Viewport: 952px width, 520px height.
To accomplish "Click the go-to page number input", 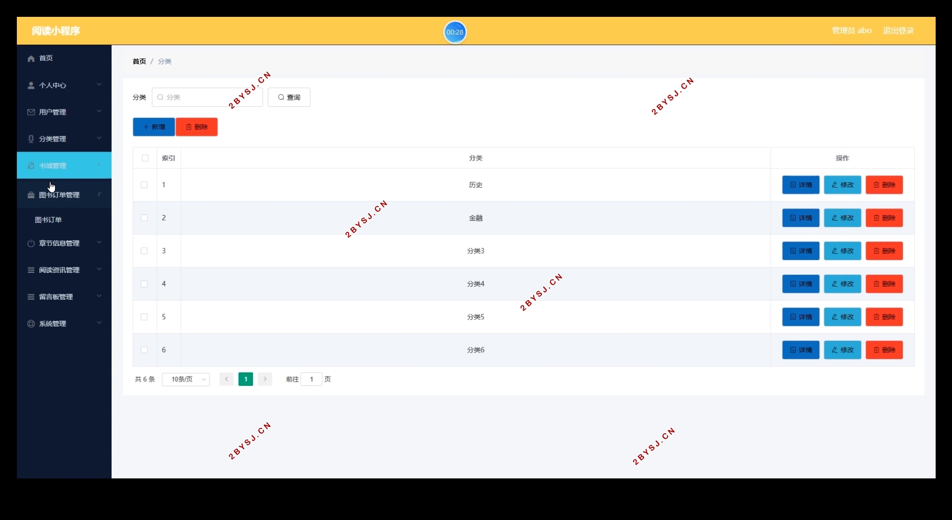I will (311, 379).
